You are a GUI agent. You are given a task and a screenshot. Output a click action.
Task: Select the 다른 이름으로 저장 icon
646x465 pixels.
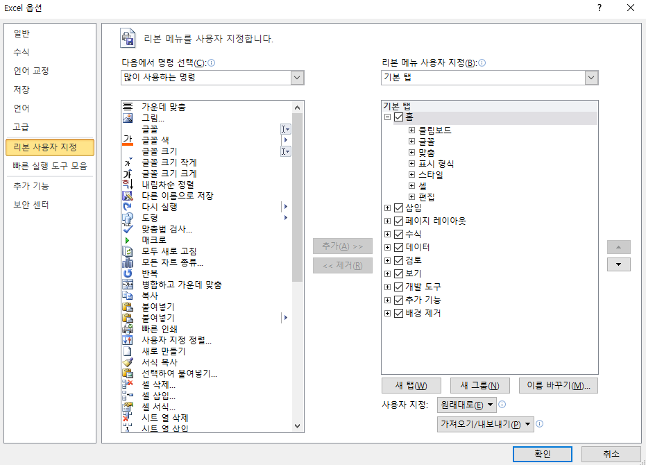click(x=128, y=196)
